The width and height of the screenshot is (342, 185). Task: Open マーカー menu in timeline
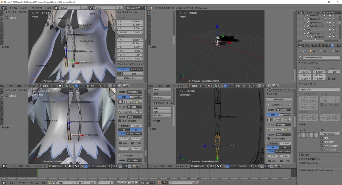pyautogui.click(x=22, y=183)
